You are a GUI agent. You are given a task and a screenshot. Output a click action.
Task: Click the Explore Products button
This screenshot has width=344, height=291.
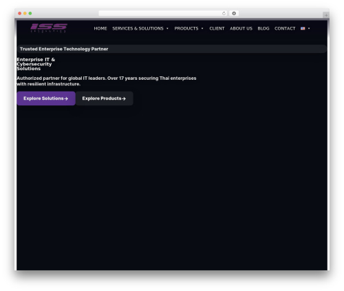click(x=104, y=98)
